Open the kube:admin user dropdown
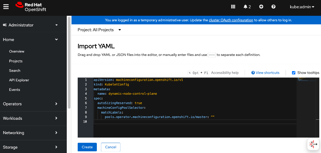Image resolution: width=321 pixels, height=153 pixels. pos(302,7)
